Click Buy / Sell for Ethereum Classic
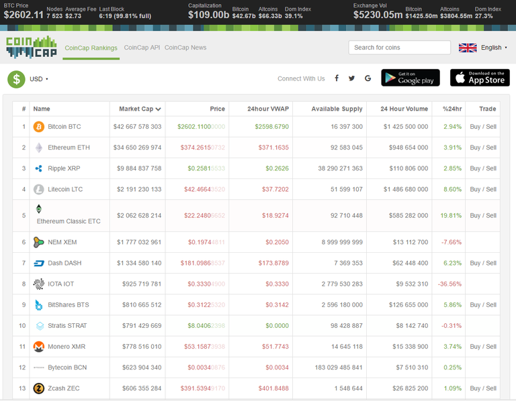Screen dimensions: 516x401 [x=483, y=215]
